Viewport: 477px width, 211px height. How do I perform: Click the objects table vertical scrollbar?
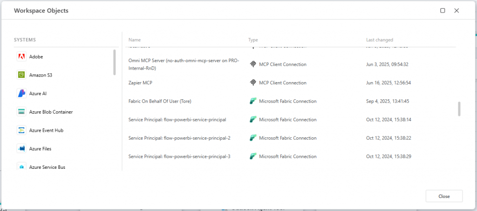point(459,109)
